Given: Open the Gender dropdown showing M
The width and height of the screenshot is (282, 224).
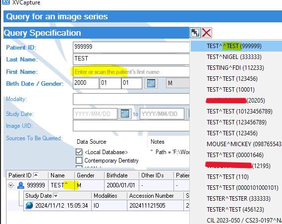Looking at the screenshot, I should pos(178,83).
